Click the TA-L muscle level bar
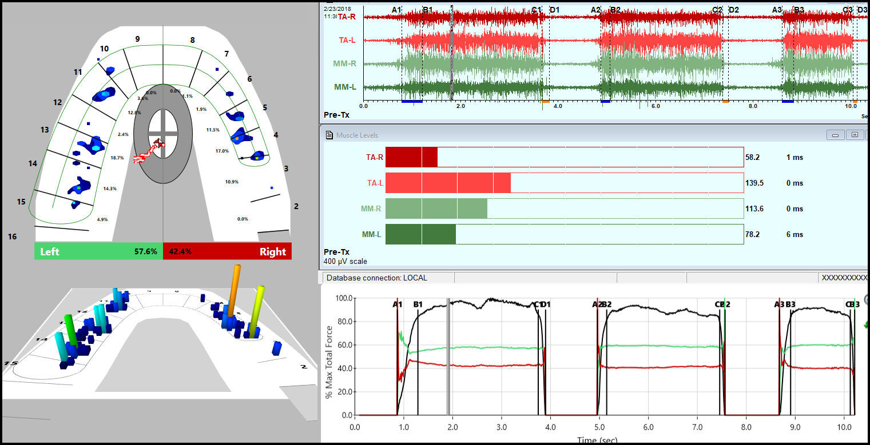The width and height of the screenshot is (870, 445). (446, 183)
